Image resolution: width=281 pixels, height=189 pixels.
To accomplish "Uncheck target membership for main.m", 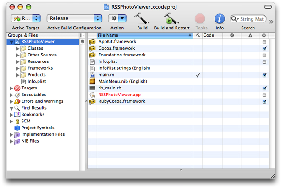I will click(264, 75).
